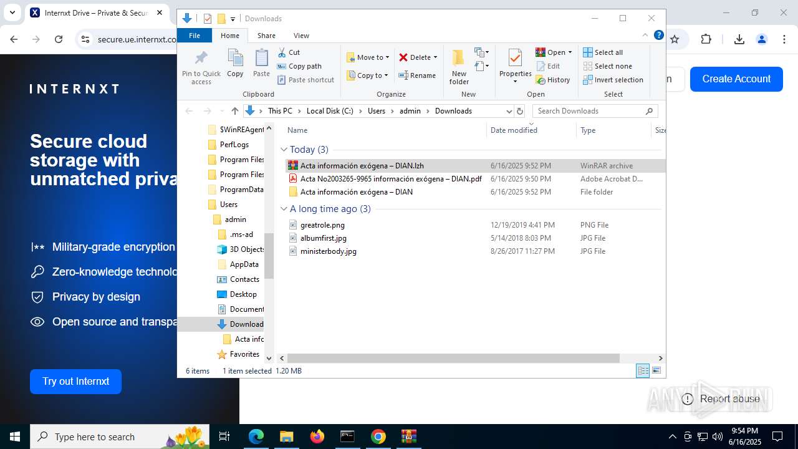Screen dimensions: 798x449
Task: Select 3D Objects in navigation tree
Action: tap(241, 249)
